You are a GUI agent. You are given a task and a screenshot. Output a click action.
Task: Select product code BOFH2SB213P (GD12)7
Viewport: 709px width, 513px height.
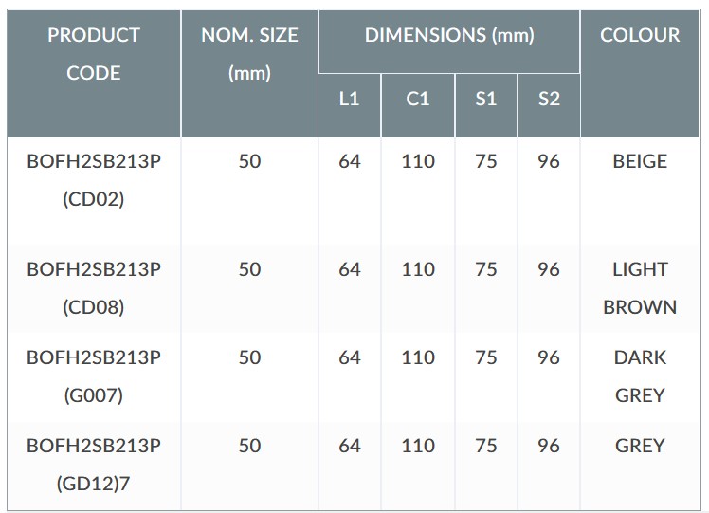pyautogui.click(x=94, y=465)
